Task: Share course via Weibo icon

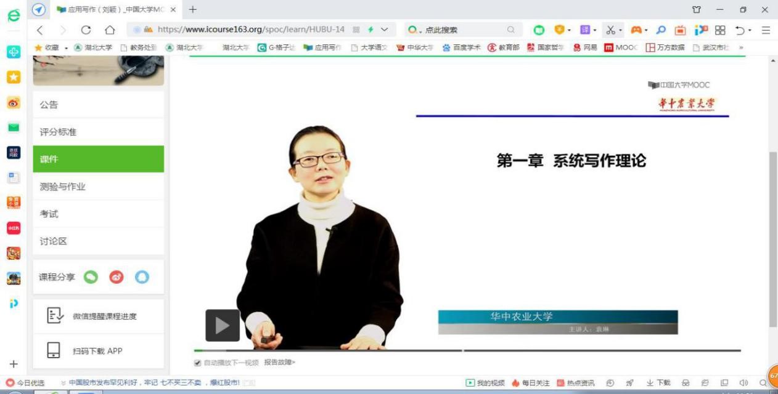Action: 117,277
